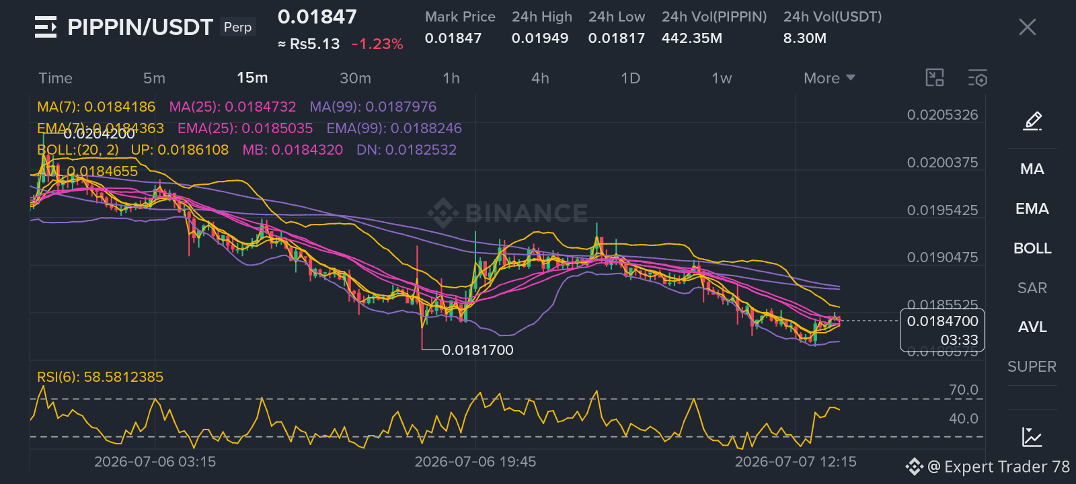The image size is (1076, 484).
Task: Click the 0.0200375 price axis label
Action: pyautogui.click(x=942, y=163)
